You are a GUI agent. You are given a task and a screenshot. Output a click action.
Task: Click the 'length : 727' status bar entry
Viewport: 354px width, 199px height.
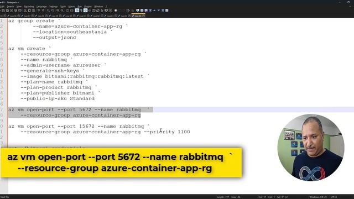coord(223,197)
